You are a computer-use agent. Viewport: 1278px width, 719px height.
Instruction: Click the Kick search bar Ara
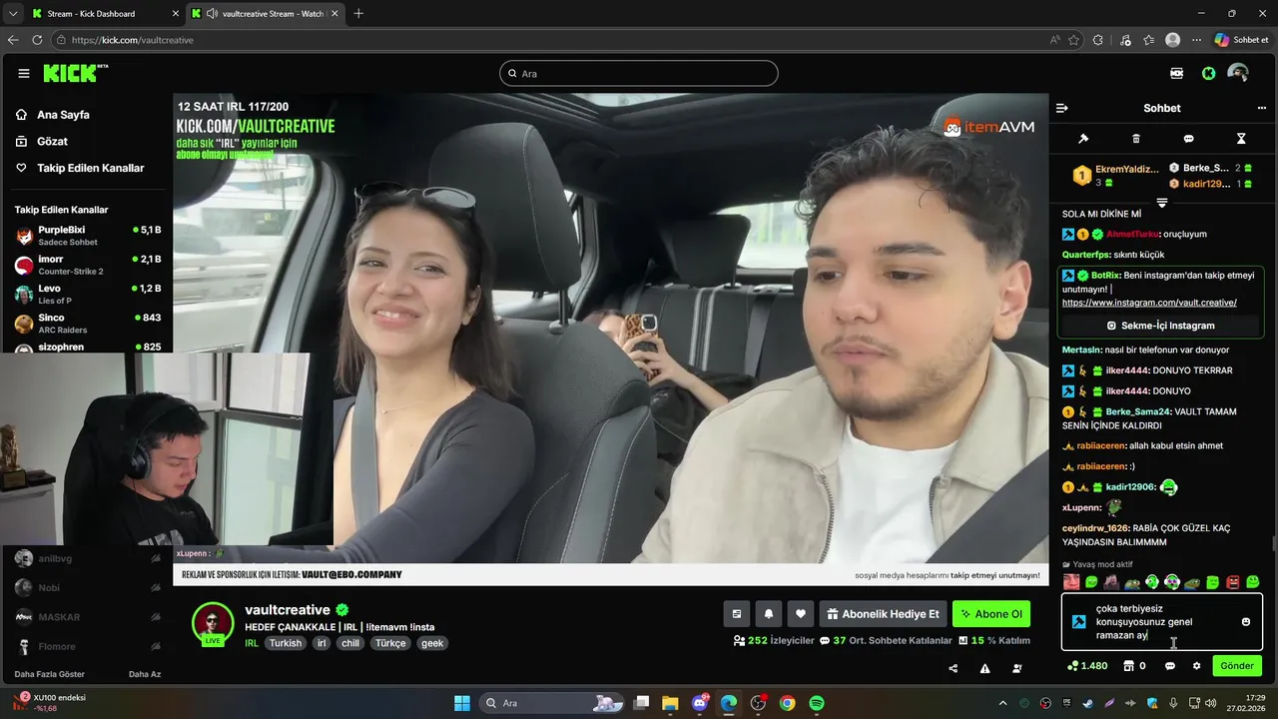(639, 73)
